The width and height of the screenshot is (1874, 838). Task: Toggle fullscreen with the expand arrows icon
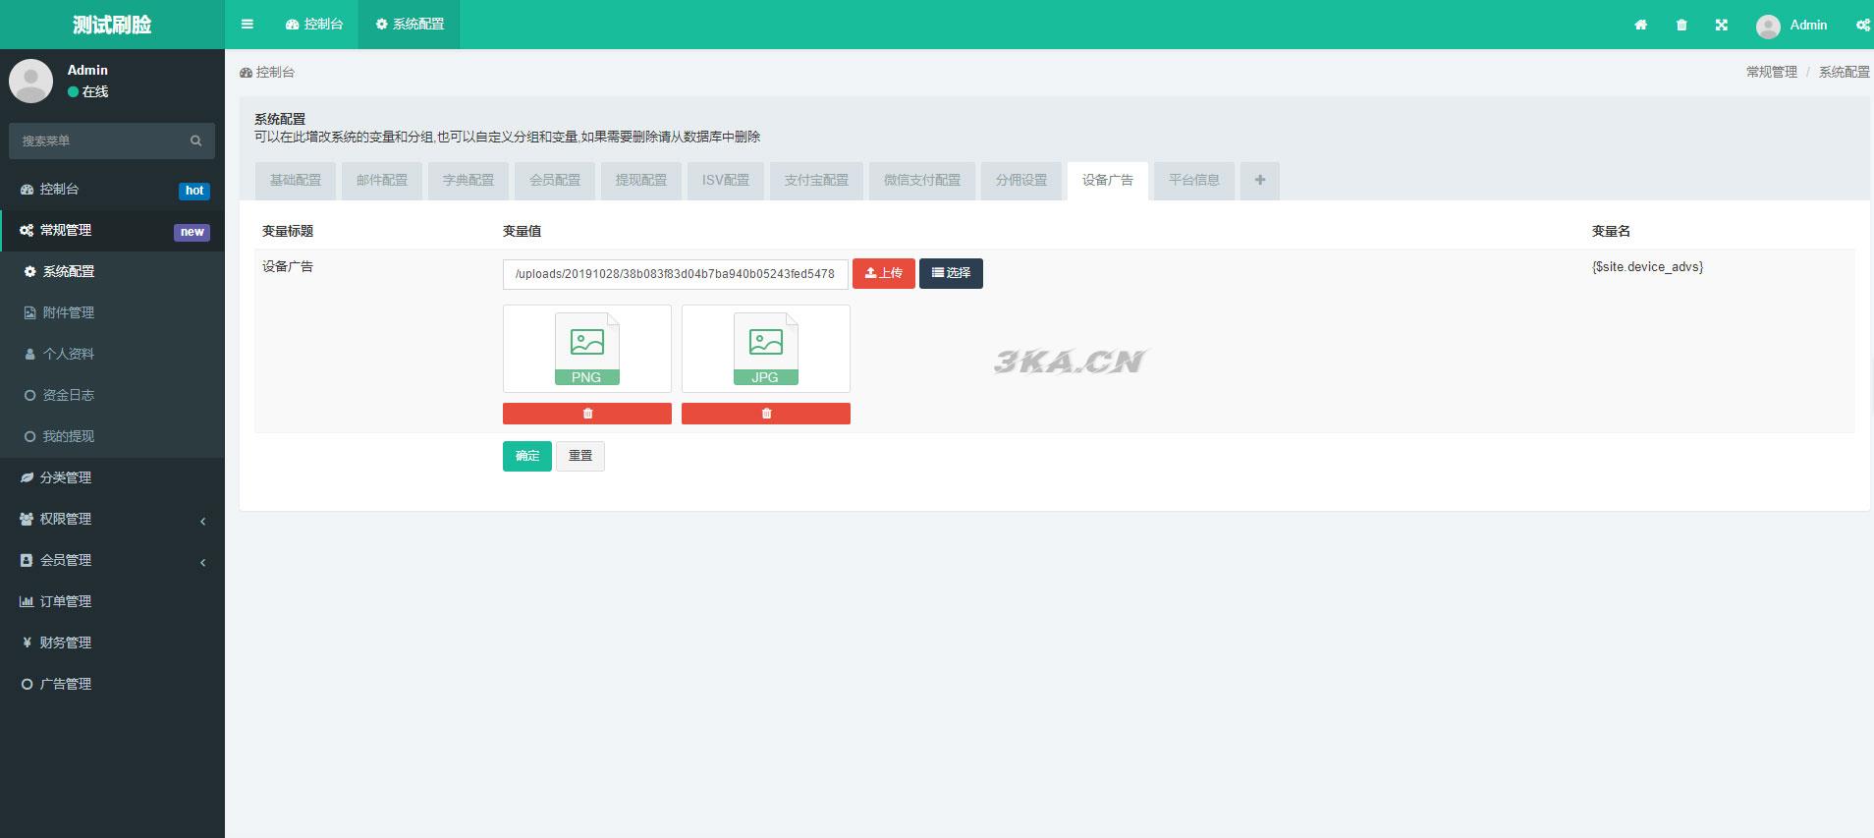tap(1722, 25)
